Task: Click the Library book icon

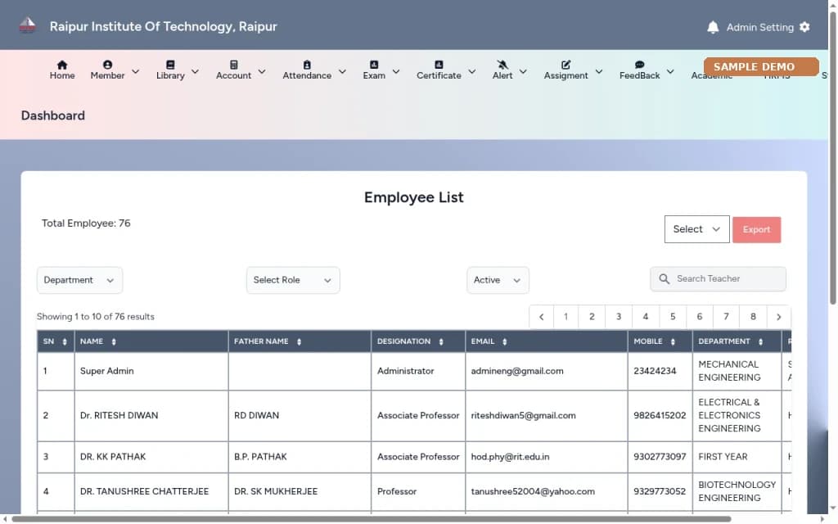Action: [170, 65]
